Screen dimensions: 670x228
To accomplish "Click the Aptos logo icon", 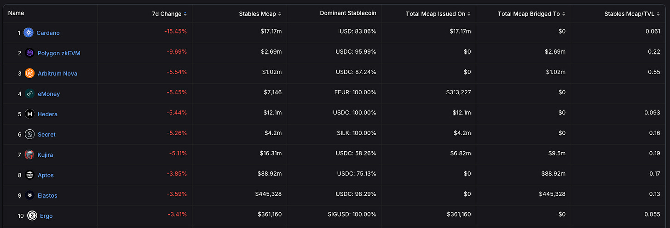I will [30, 175].
